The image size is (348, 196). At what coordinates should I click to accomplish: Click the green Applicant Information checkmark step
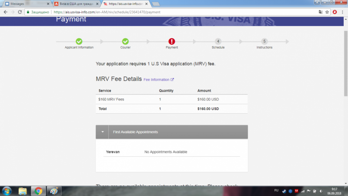[x=79, y=41]
